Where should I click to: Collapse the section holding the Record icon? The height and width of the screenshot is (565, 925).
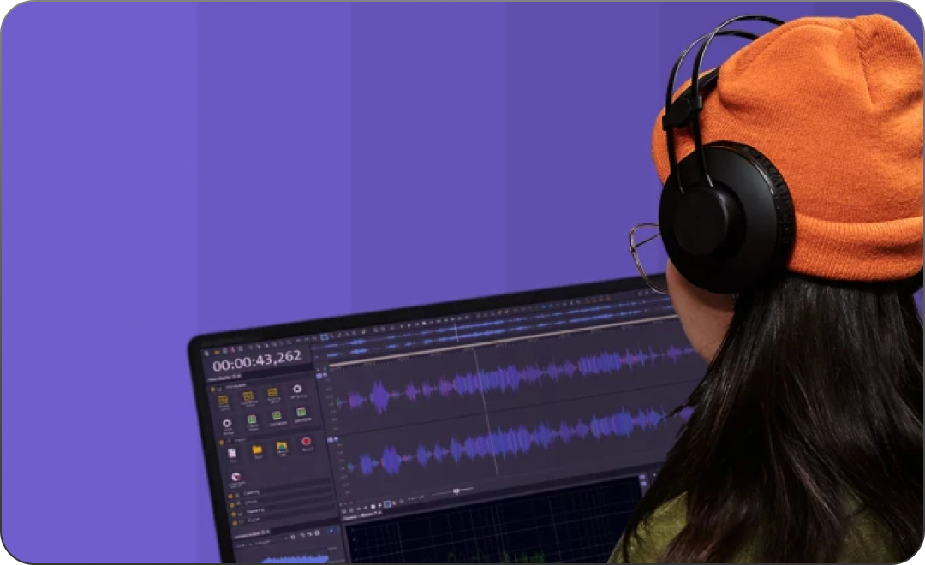222,443
